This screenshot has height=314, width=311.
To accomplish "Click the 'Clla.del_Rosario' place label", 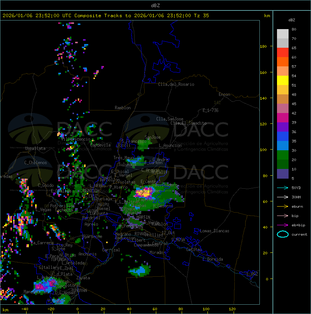I will pyautogui.click(x=176, y=84).
